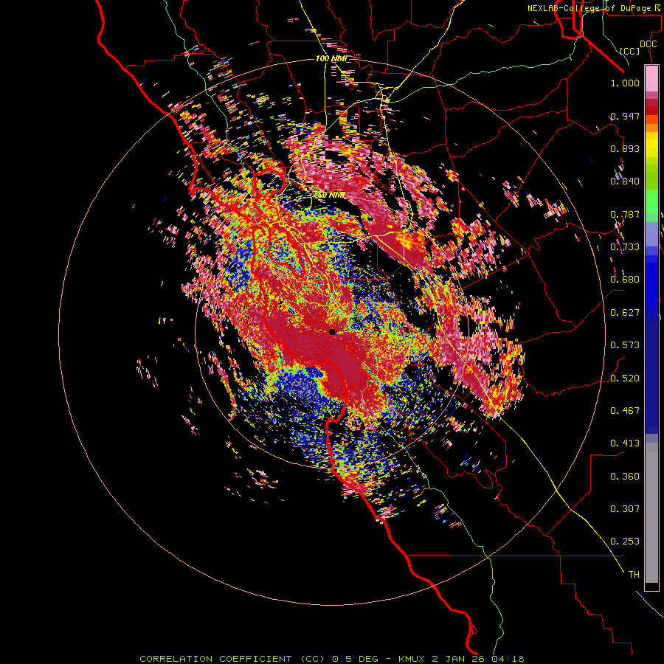
Task: Select the 0.680 legend value
Action: pos(625,280)
